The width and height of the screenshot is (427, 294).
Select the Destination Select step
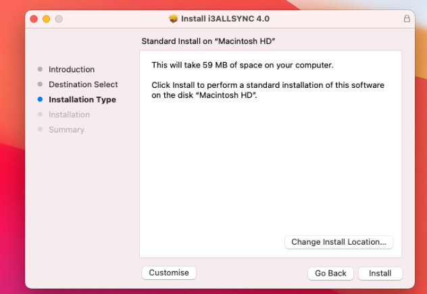(x=83, y=84)
